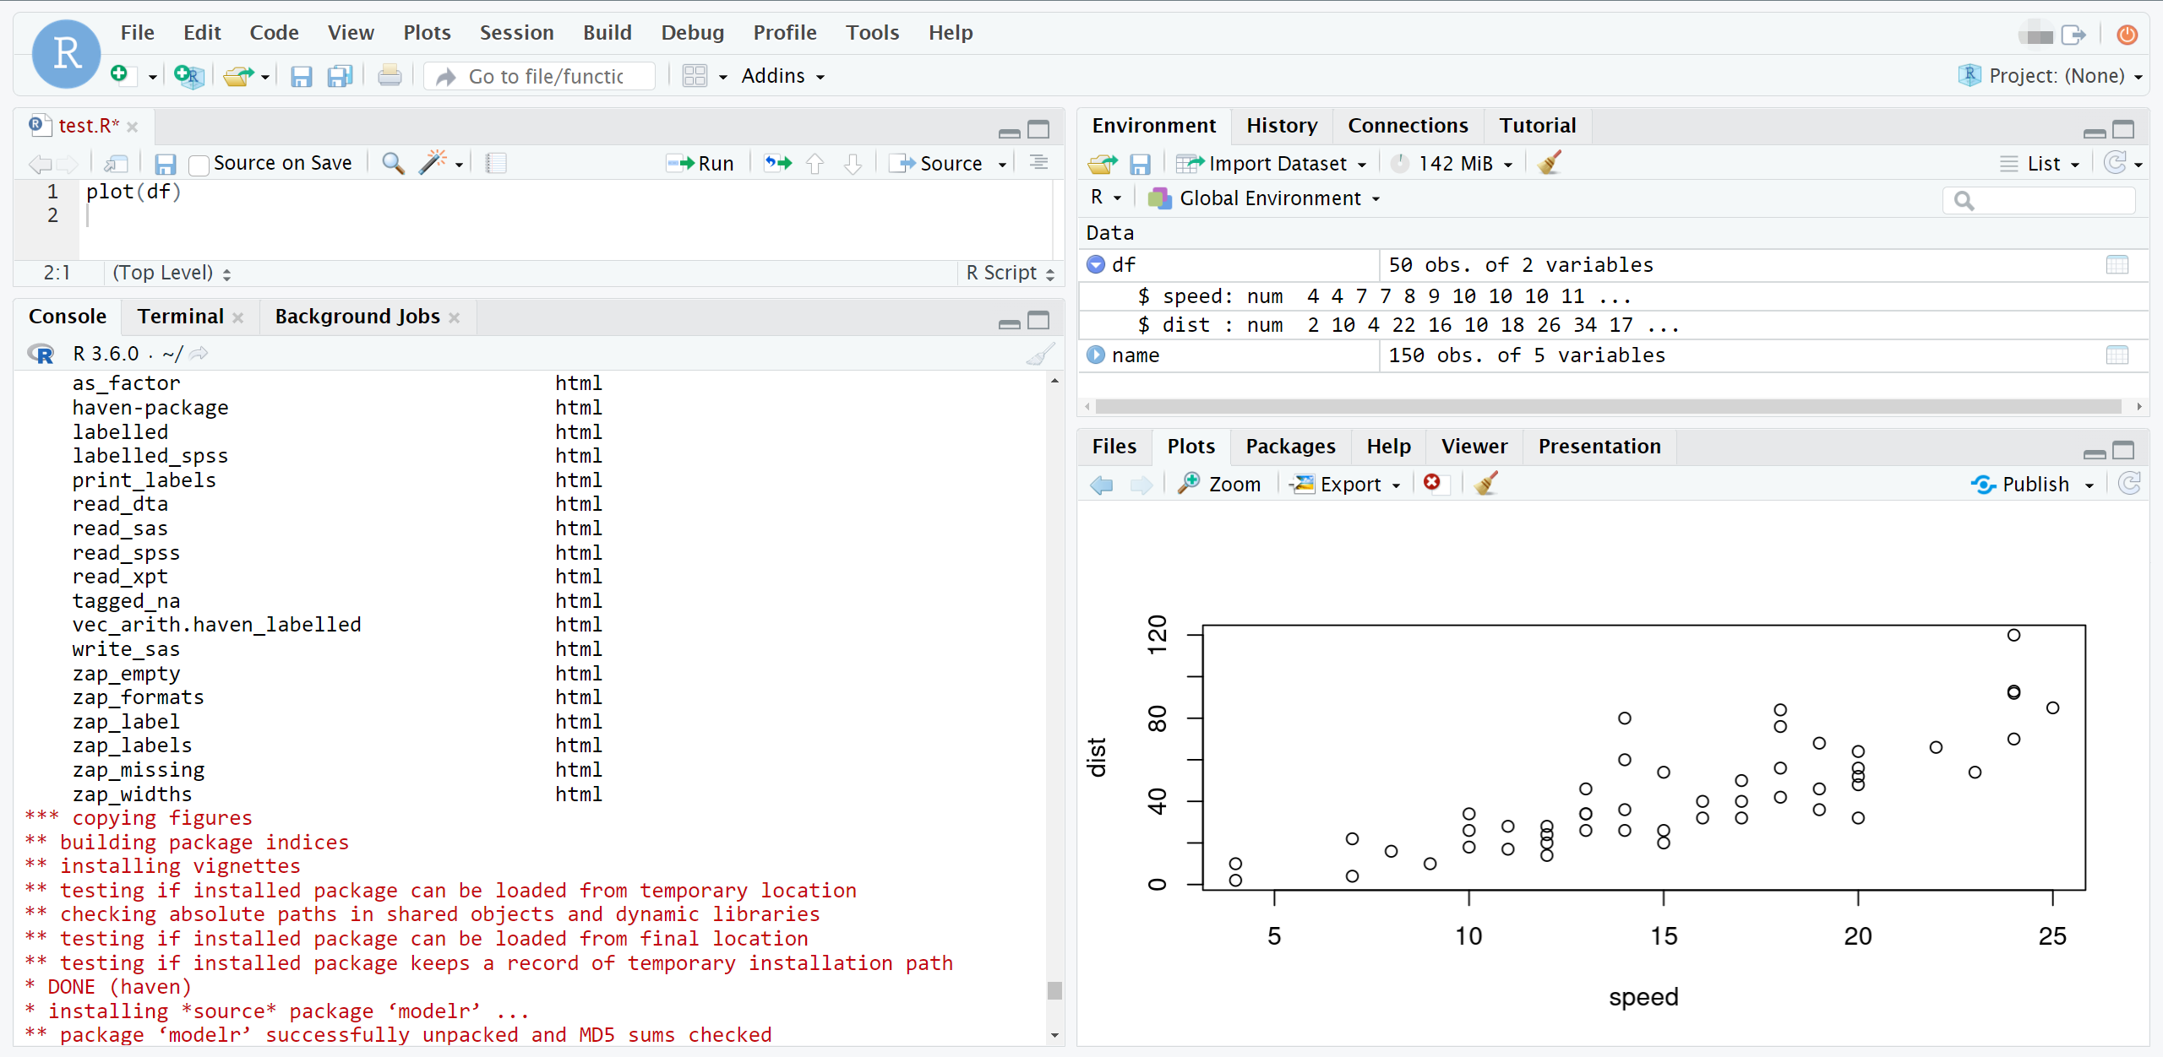Click the Run button
The width and height of the screenshot is (2163, 1057).
(x=701, y=163)
